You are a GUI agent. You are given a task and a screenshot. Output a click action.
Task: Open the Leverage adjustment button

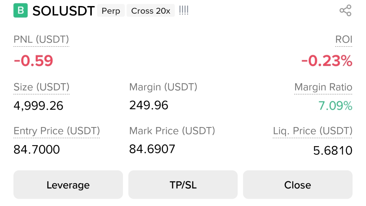pos(68,185)
